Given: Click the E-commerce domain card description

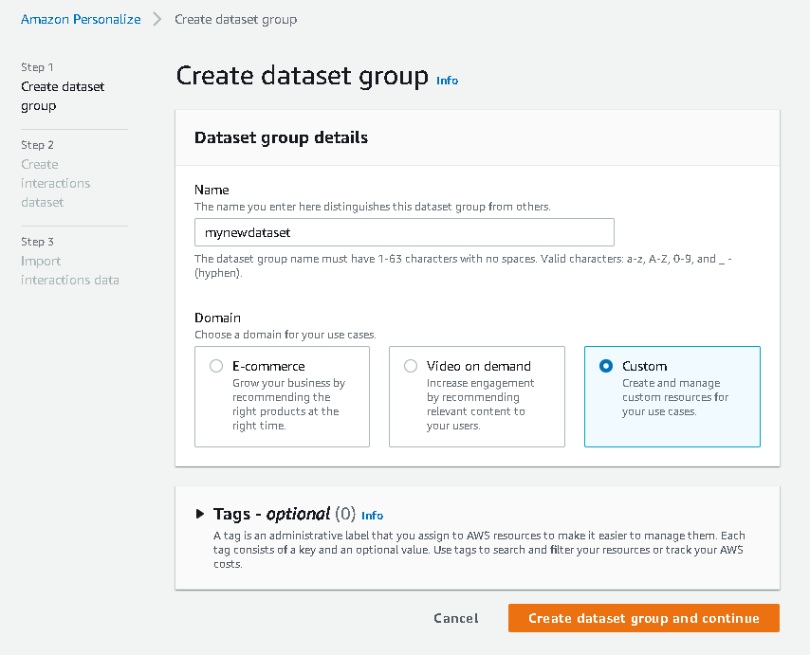Looking at the screenshot, I should 288,404.
